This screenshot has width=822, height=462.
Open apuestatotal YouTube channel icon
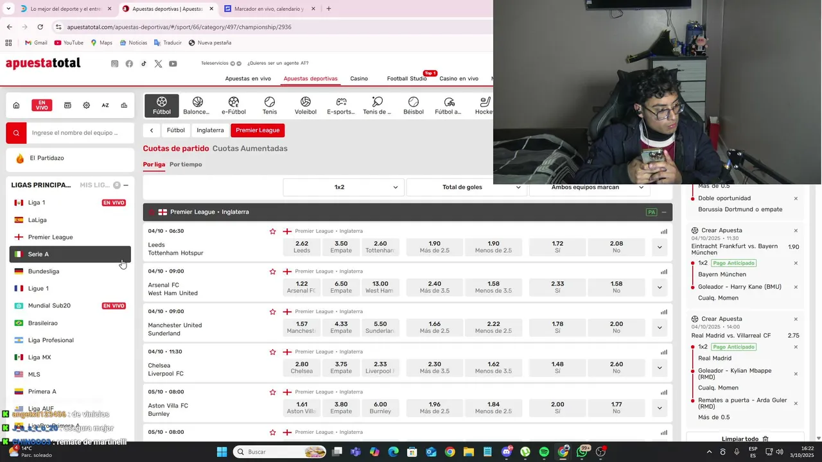173,64
